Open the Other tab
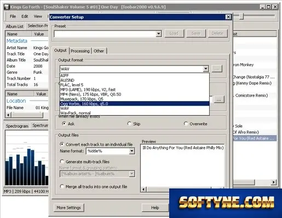The image size is (282, 218). tap(99, 51)
